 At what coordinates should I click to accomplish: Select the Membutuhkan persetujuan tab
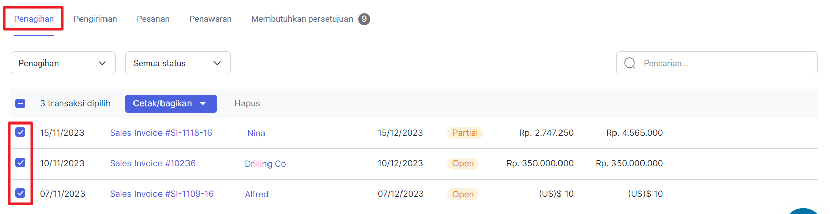point(302,19)
